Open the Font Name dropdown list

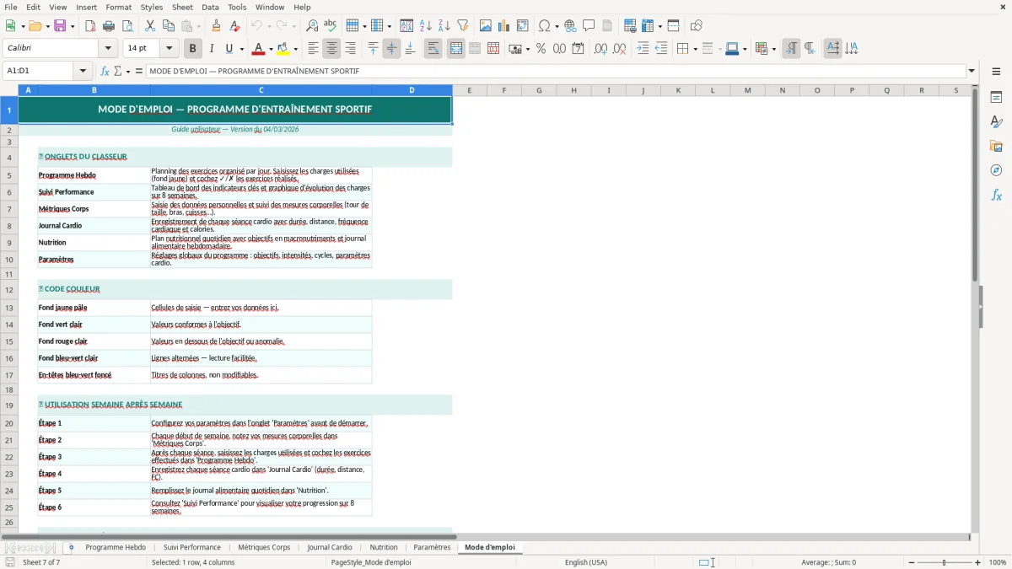coord(107,49)
